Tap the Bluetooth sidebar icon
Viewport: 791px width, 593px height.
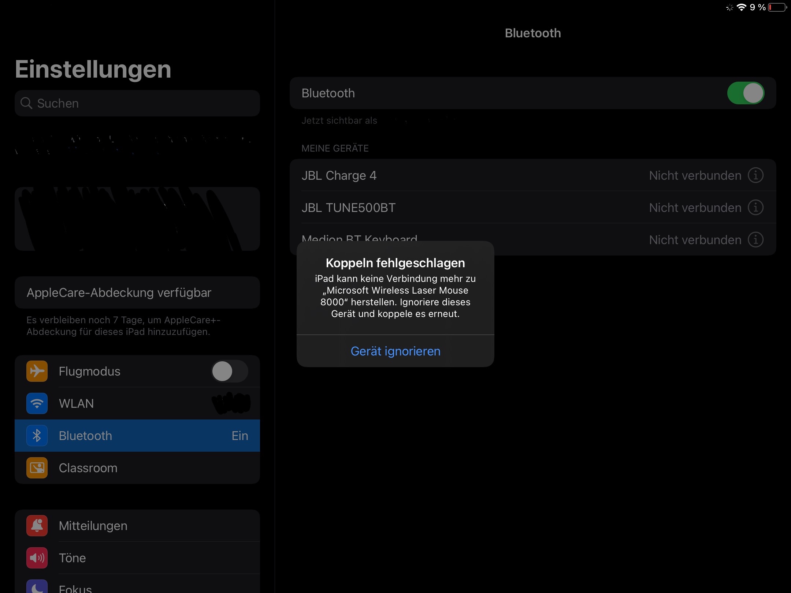[37, 436]
